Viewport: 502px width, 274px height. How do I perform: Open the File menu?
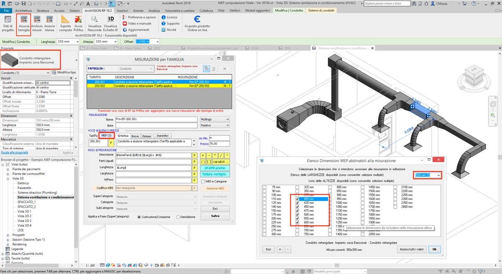click(x=6, y=10)
